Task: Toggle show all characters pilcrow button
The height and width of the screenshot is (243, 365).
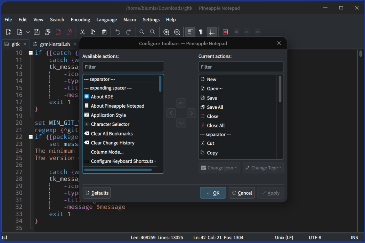Action: coord(201,32)
